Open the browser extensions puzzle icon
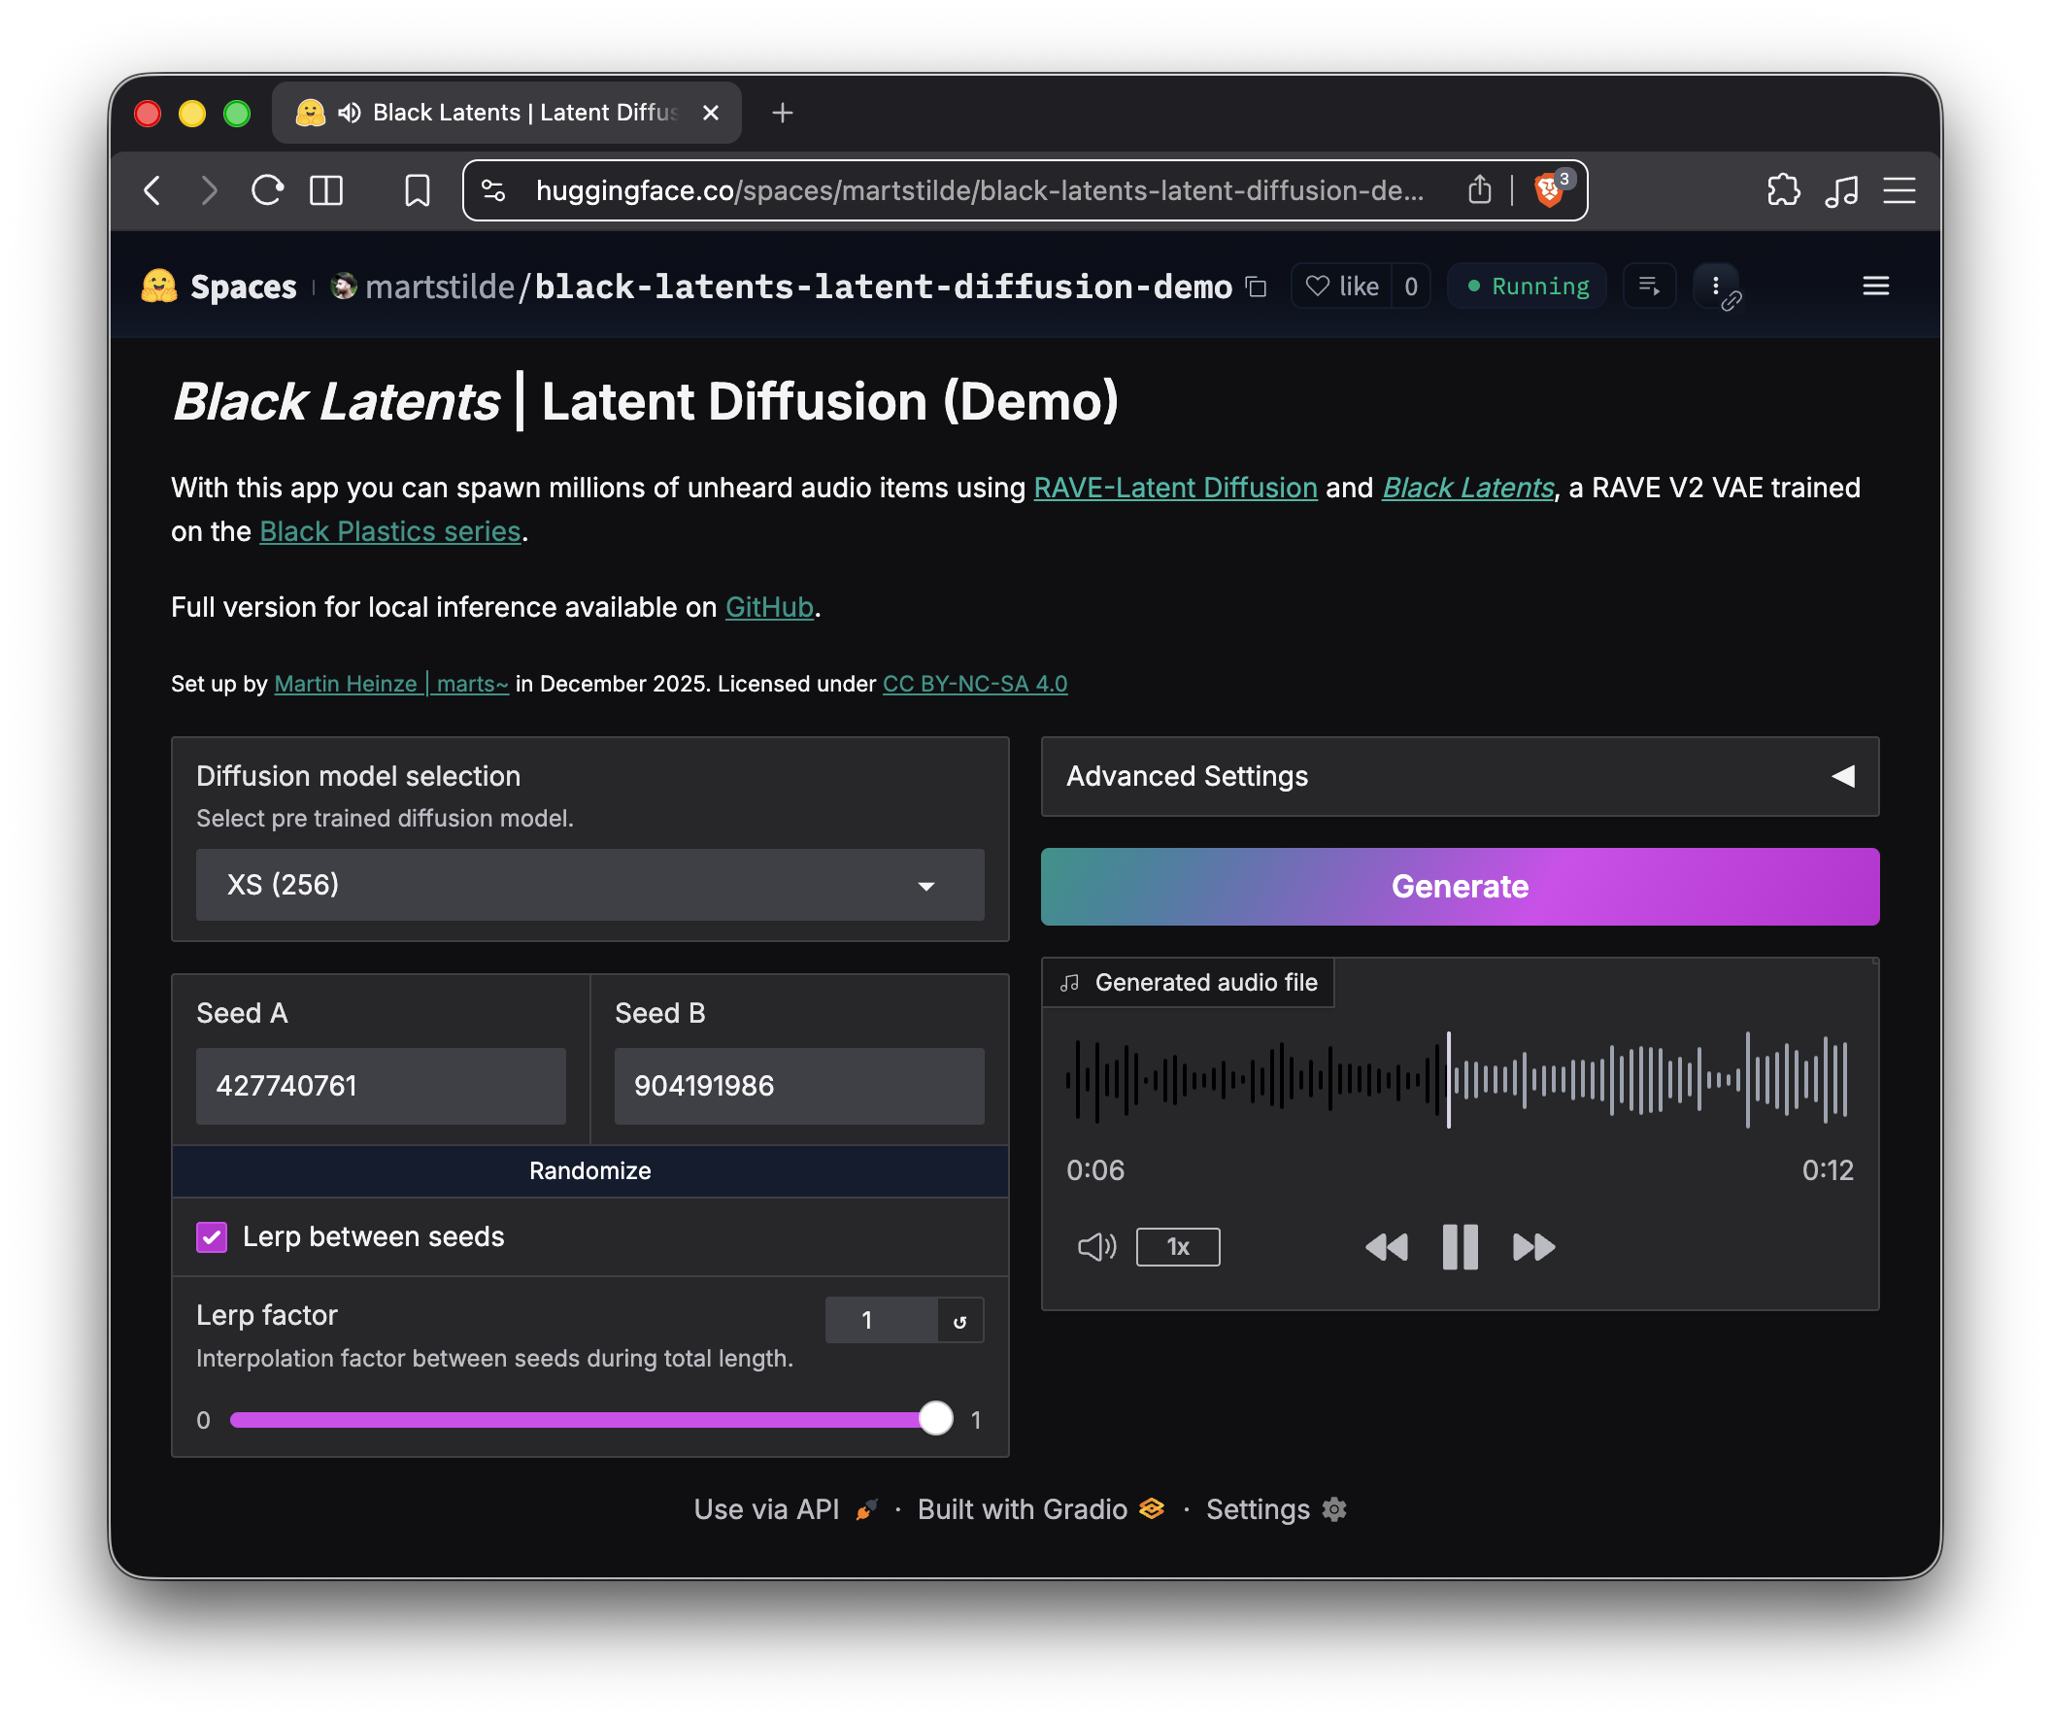This screenshot has height=1723, width=2051. (1782, 189)
